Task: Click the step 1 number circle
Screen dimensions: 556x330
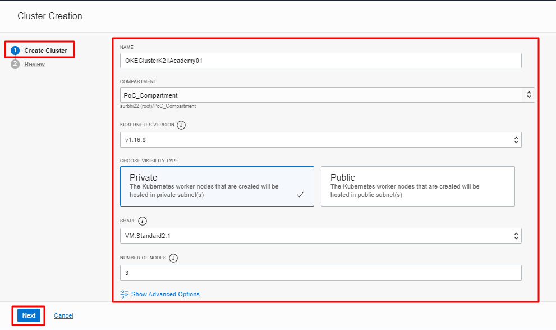Action: (15, 51)
